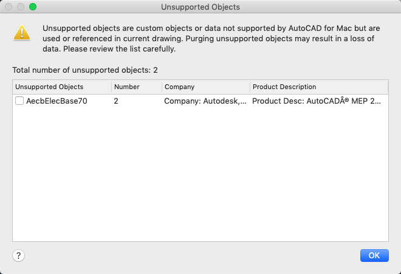Click the Unsupported Objects window title
This screenshot has width=401, height=274.
click(200, 7)
